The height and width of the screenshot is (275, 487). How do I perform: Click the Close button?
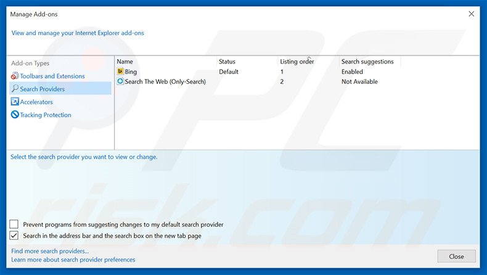tap(456, 257)
